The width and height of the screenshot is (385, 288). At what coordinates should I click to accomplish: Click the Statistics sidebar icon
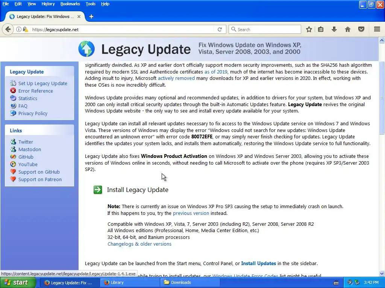[13, 98]
